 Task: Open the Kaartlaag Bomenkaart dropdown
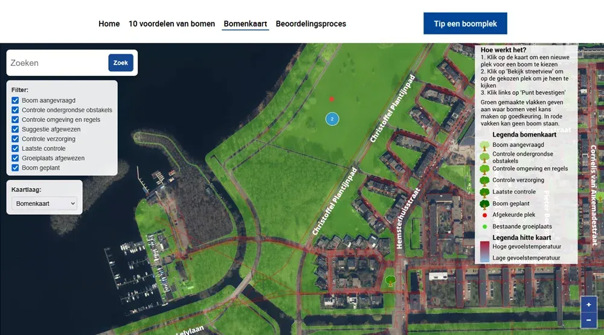click(x=44, y=203)
